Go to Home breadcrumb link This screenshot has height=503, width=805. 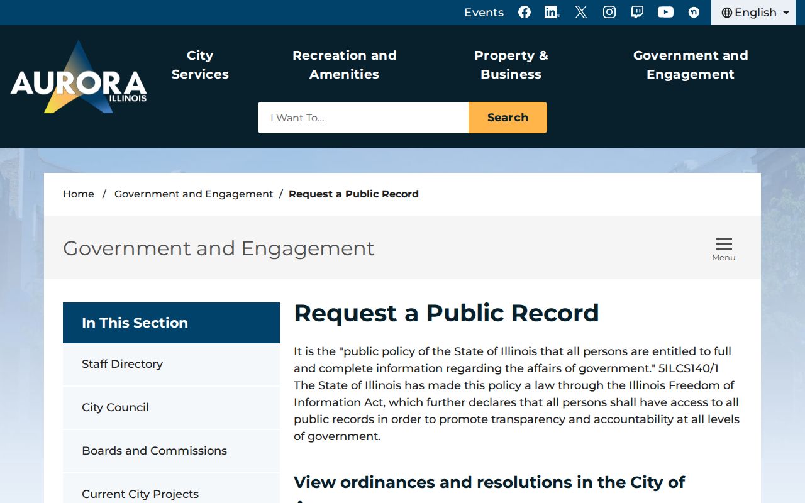click(79, 194)
